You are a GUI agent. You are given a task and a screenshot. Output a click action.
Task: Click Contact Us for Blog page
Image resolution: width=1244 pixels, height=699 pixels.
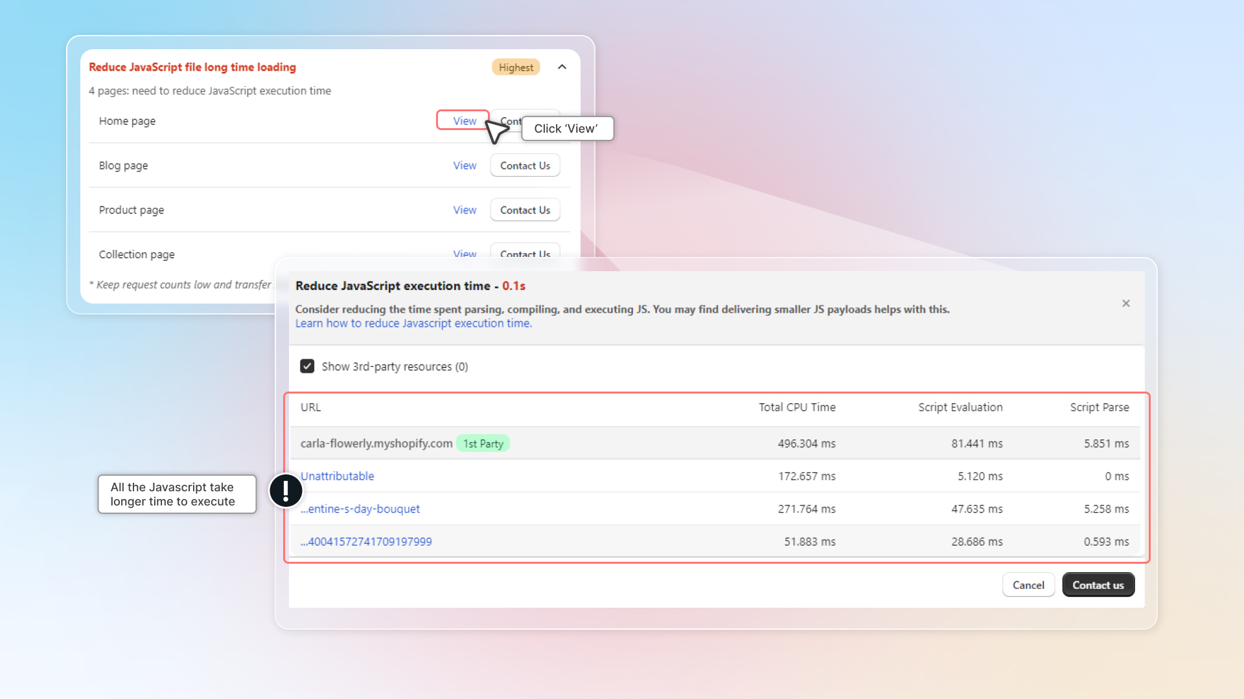click(x=524, y=166)
